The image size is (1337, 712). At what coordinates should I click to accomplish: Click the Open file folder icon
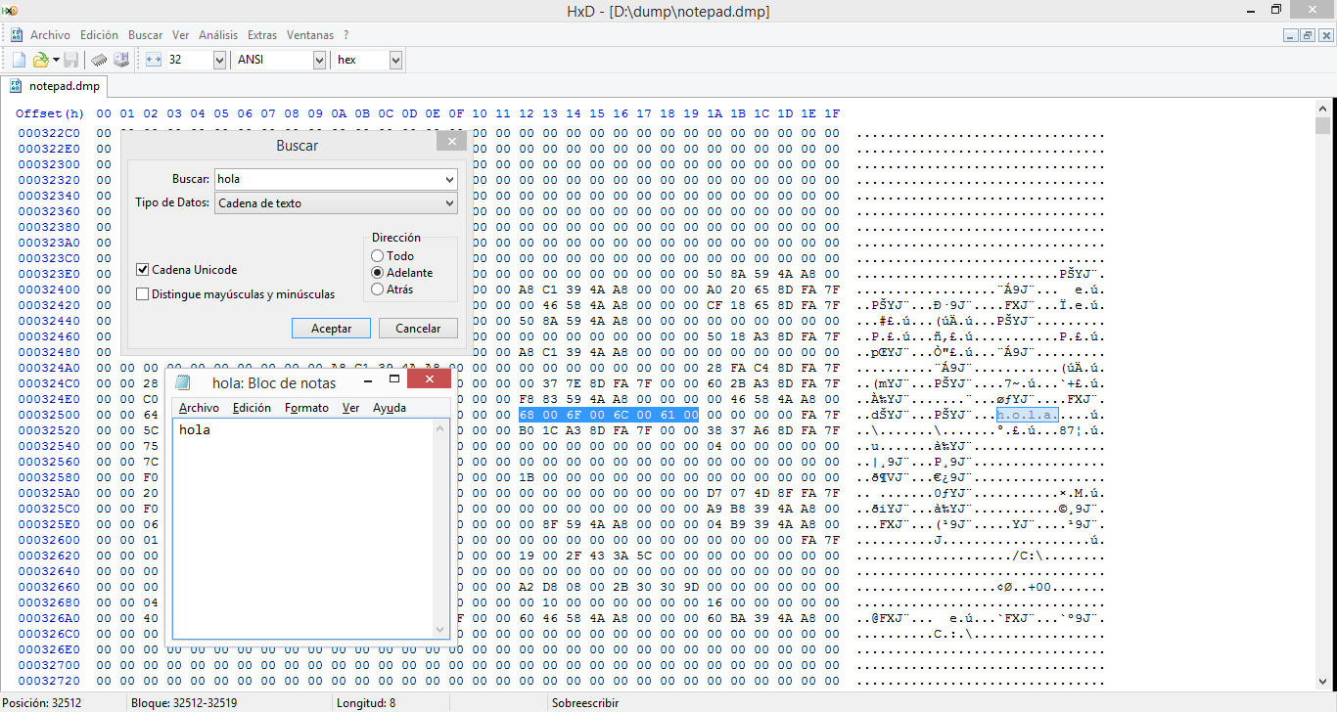41,60
